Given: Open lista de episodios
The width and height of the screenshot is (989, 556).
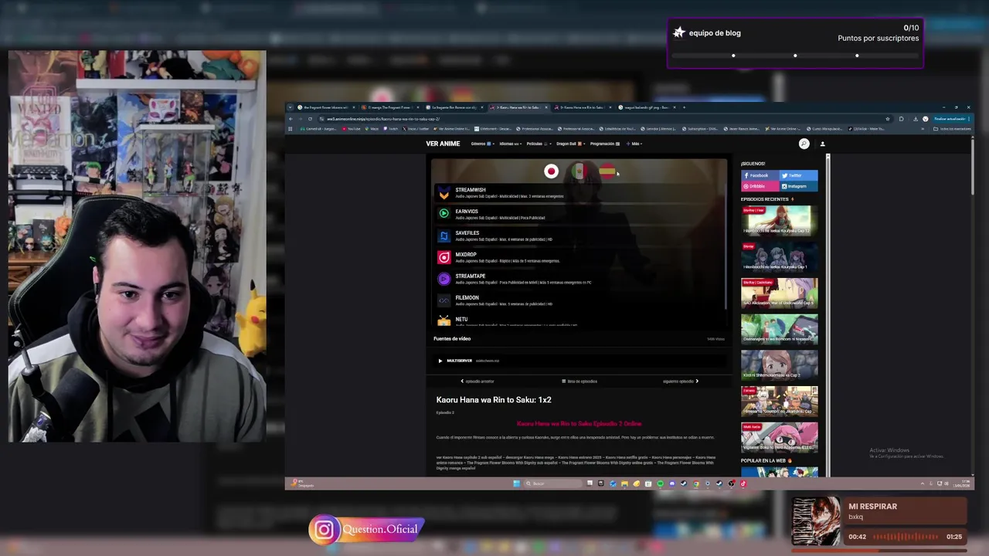Looking at the screenshot, I should pos(579,381).
